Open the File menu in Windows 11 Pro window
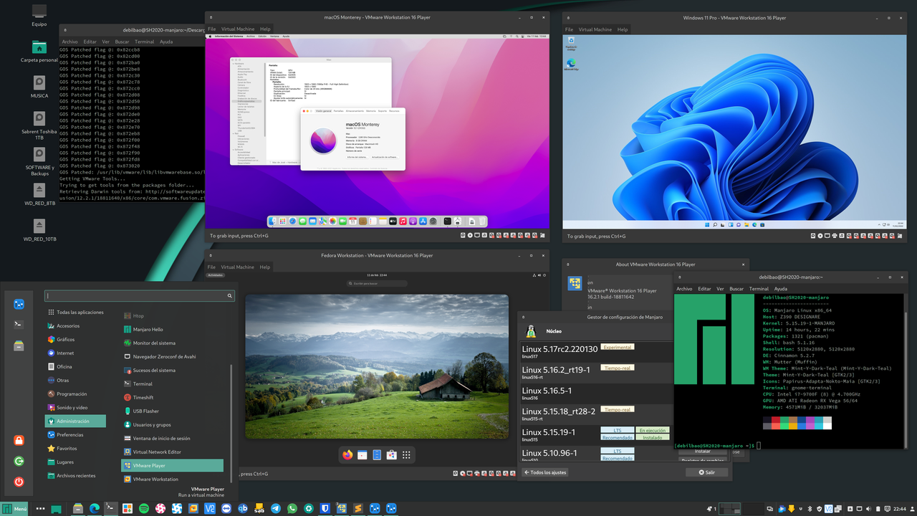The height and width of the screenshot is (516, 917). tap(569, 29)
